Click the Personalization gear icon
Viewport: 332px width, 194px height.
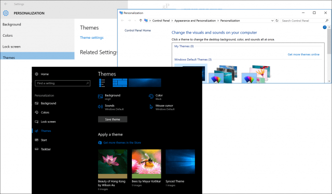(6, 13)
